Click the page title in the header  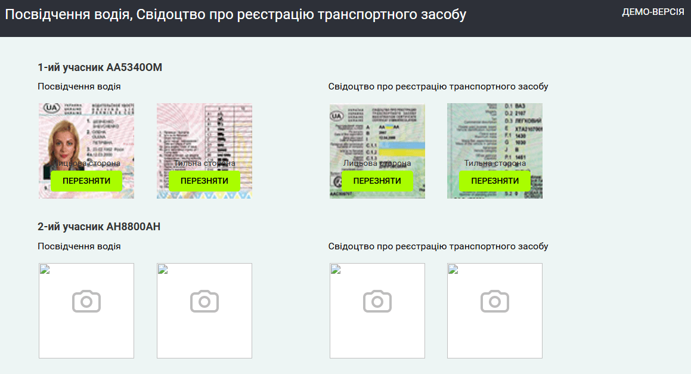point(236,15)
